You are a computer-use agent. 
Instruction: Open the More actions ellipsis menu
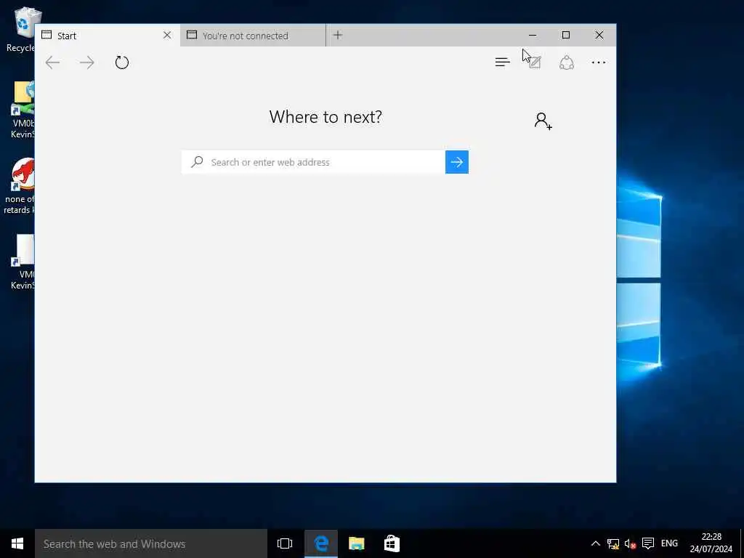click(x=599, y=62)
